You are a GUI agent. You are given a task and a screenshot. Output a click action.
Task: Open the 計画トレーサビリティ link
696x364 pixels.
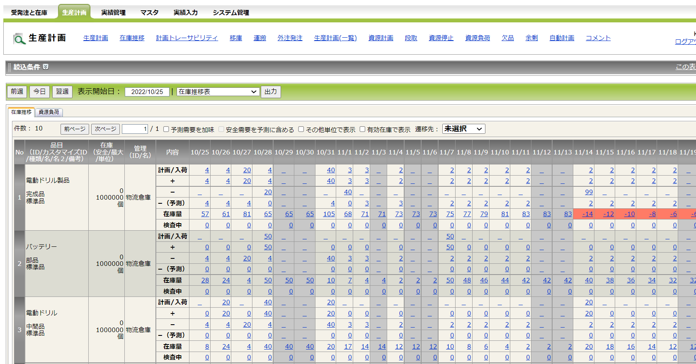coord(187,38)
